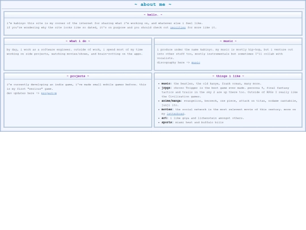Click 'i produce under the name kabinyo' text

point(185,49)
